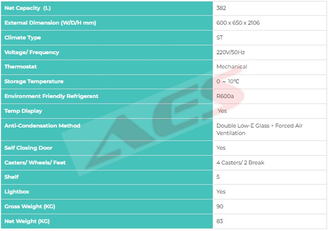Viewport: 330px width, 231px height.
Task: Click the Gross Weight value 90
Action: click(x=220, y=207)
